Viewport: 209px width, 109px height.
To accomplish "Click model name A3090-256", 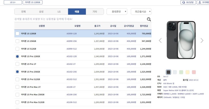I will click(72, 41).
